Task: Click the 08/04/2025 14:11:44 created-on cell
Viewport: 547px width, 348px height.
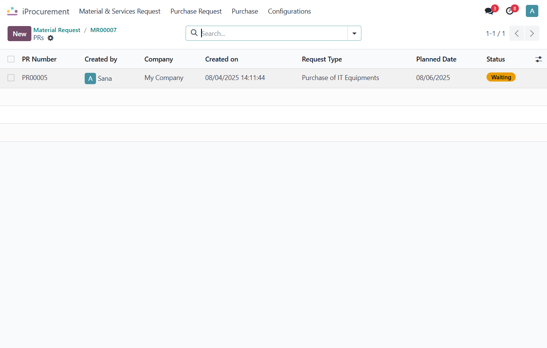Action: coord(235,78)
